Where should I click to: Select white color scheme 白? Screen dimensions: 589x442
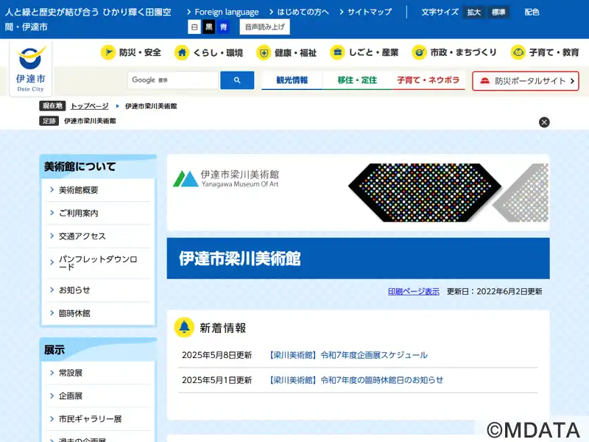point(194,27)
